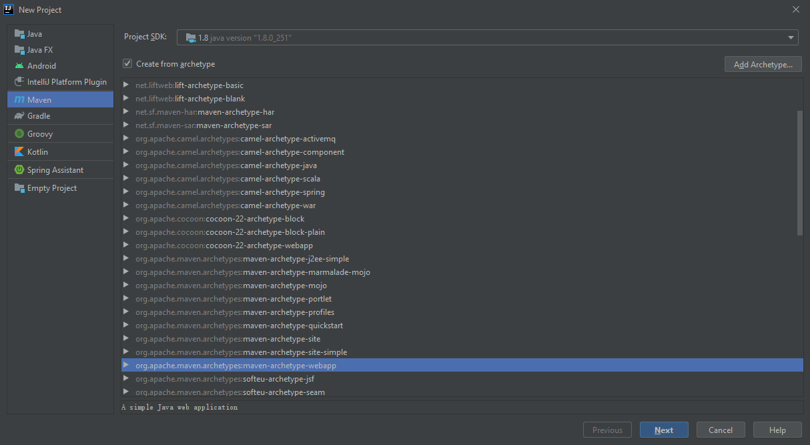Expand camel-archetype-spring node

126,191
